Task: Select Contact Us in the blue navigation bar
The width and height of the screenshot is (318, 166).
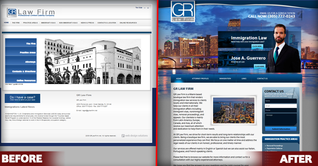Action: (x=262, y=79)
